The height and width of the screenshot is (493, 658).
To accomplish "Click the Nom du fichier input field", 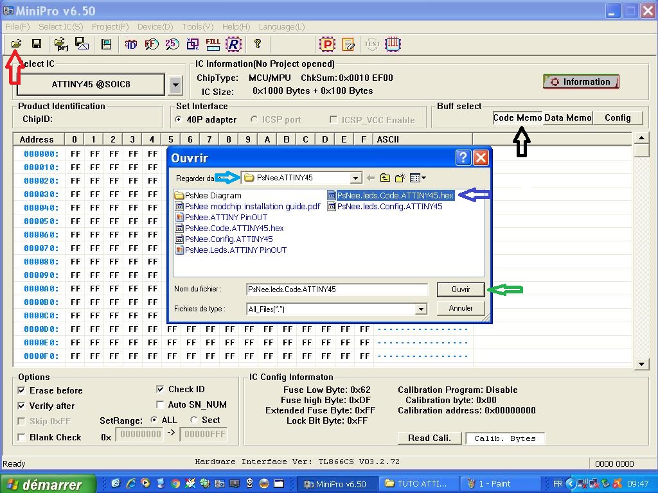I will pyautogui.click(x=337, y=290).
